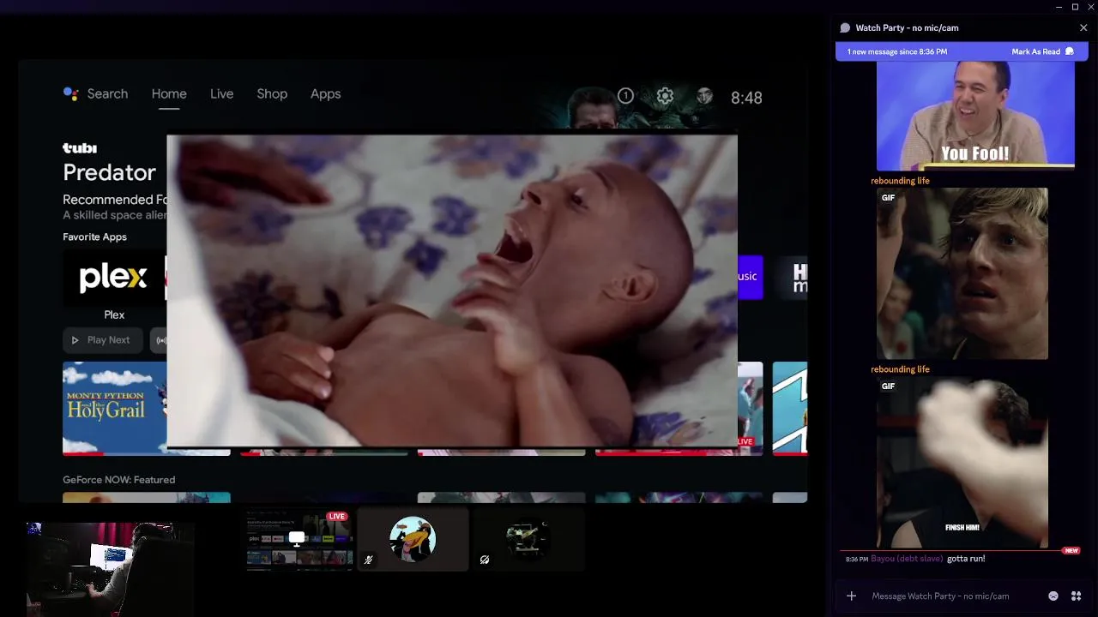Go to the Apps tab

(325, 94)
